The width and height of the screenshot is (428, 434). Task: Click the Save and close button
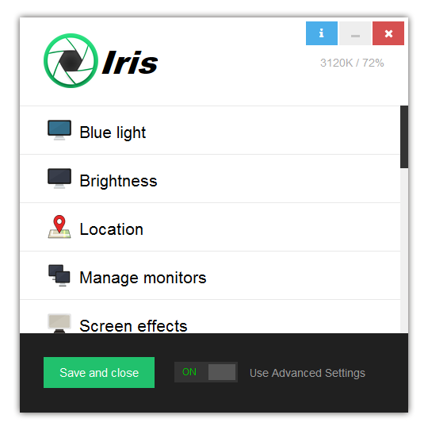click(99, 373)
